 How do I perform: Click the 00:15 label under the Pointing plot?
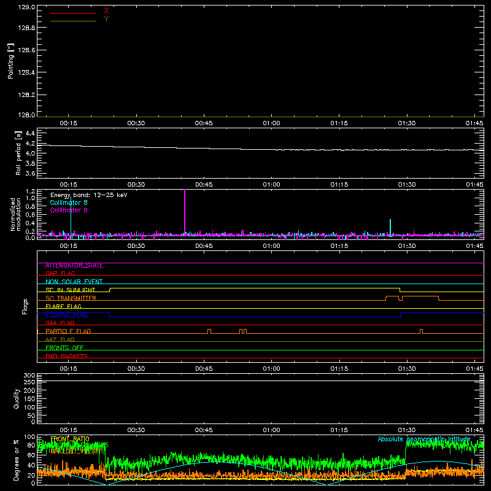click(x=69, y=123)
